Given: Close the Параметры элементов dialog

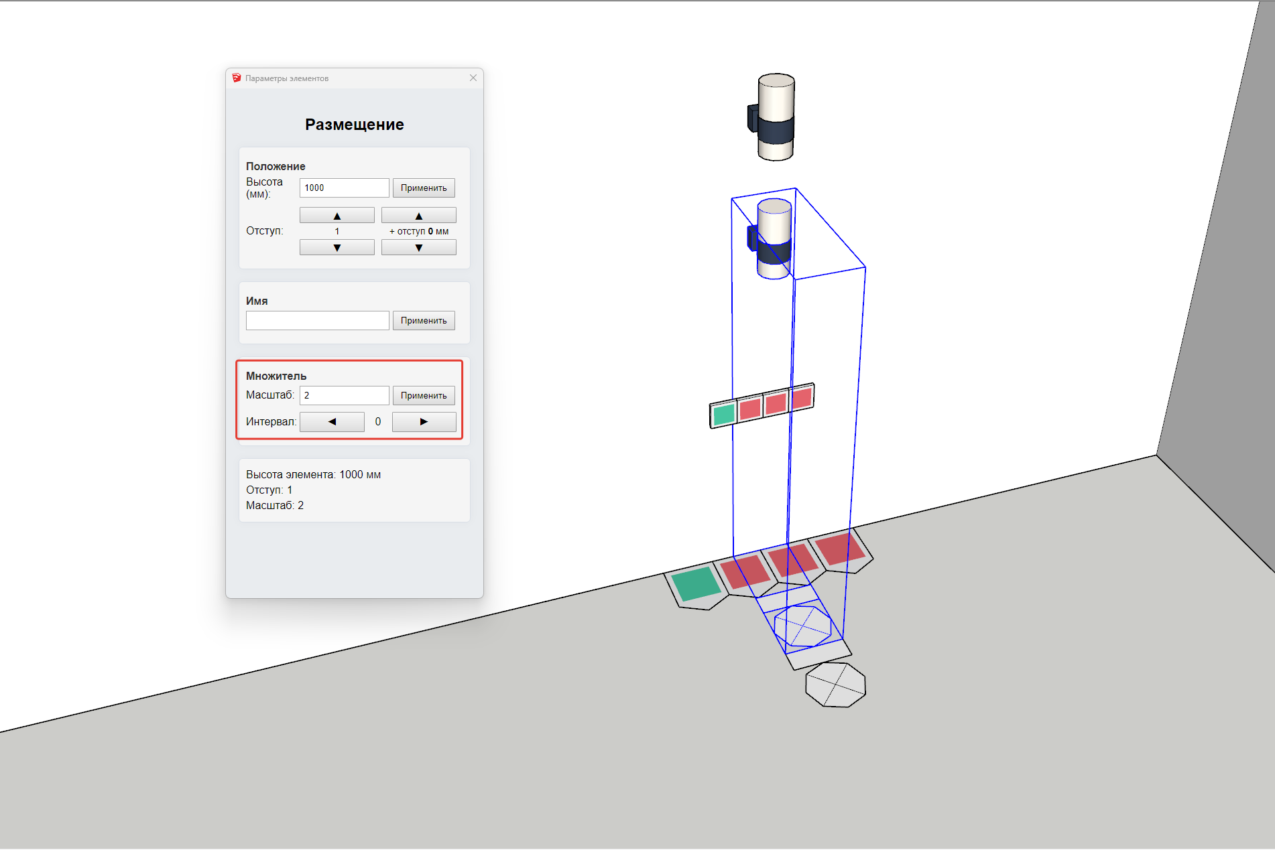Looking at the screenshot, I should [473, 78].
